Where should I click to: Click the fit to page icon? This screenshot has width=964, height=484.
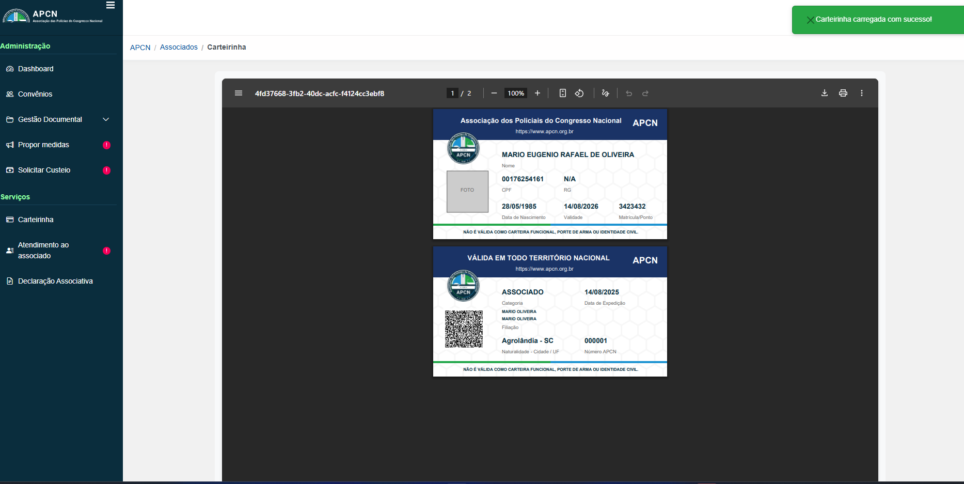pos(563,93)
